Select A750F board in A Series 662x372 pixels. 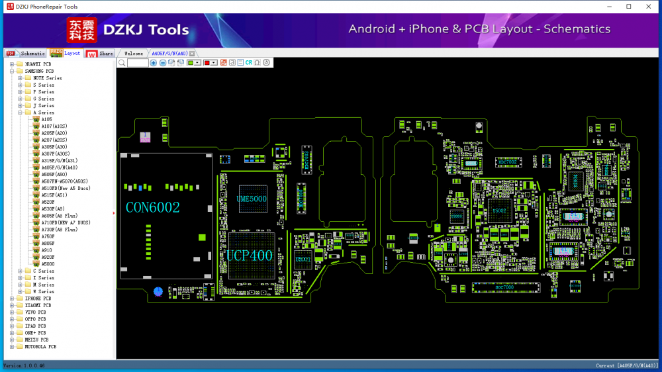(x=48, y=236)
